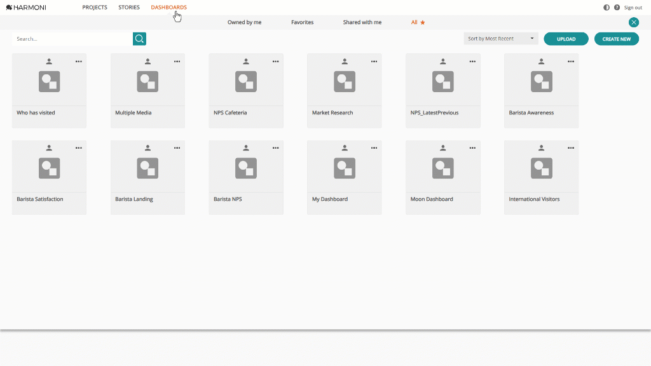Screen dimensions: 651x366
Task: Click the Market Research title text
Action: pyautogui.click(x=332, y=113)
